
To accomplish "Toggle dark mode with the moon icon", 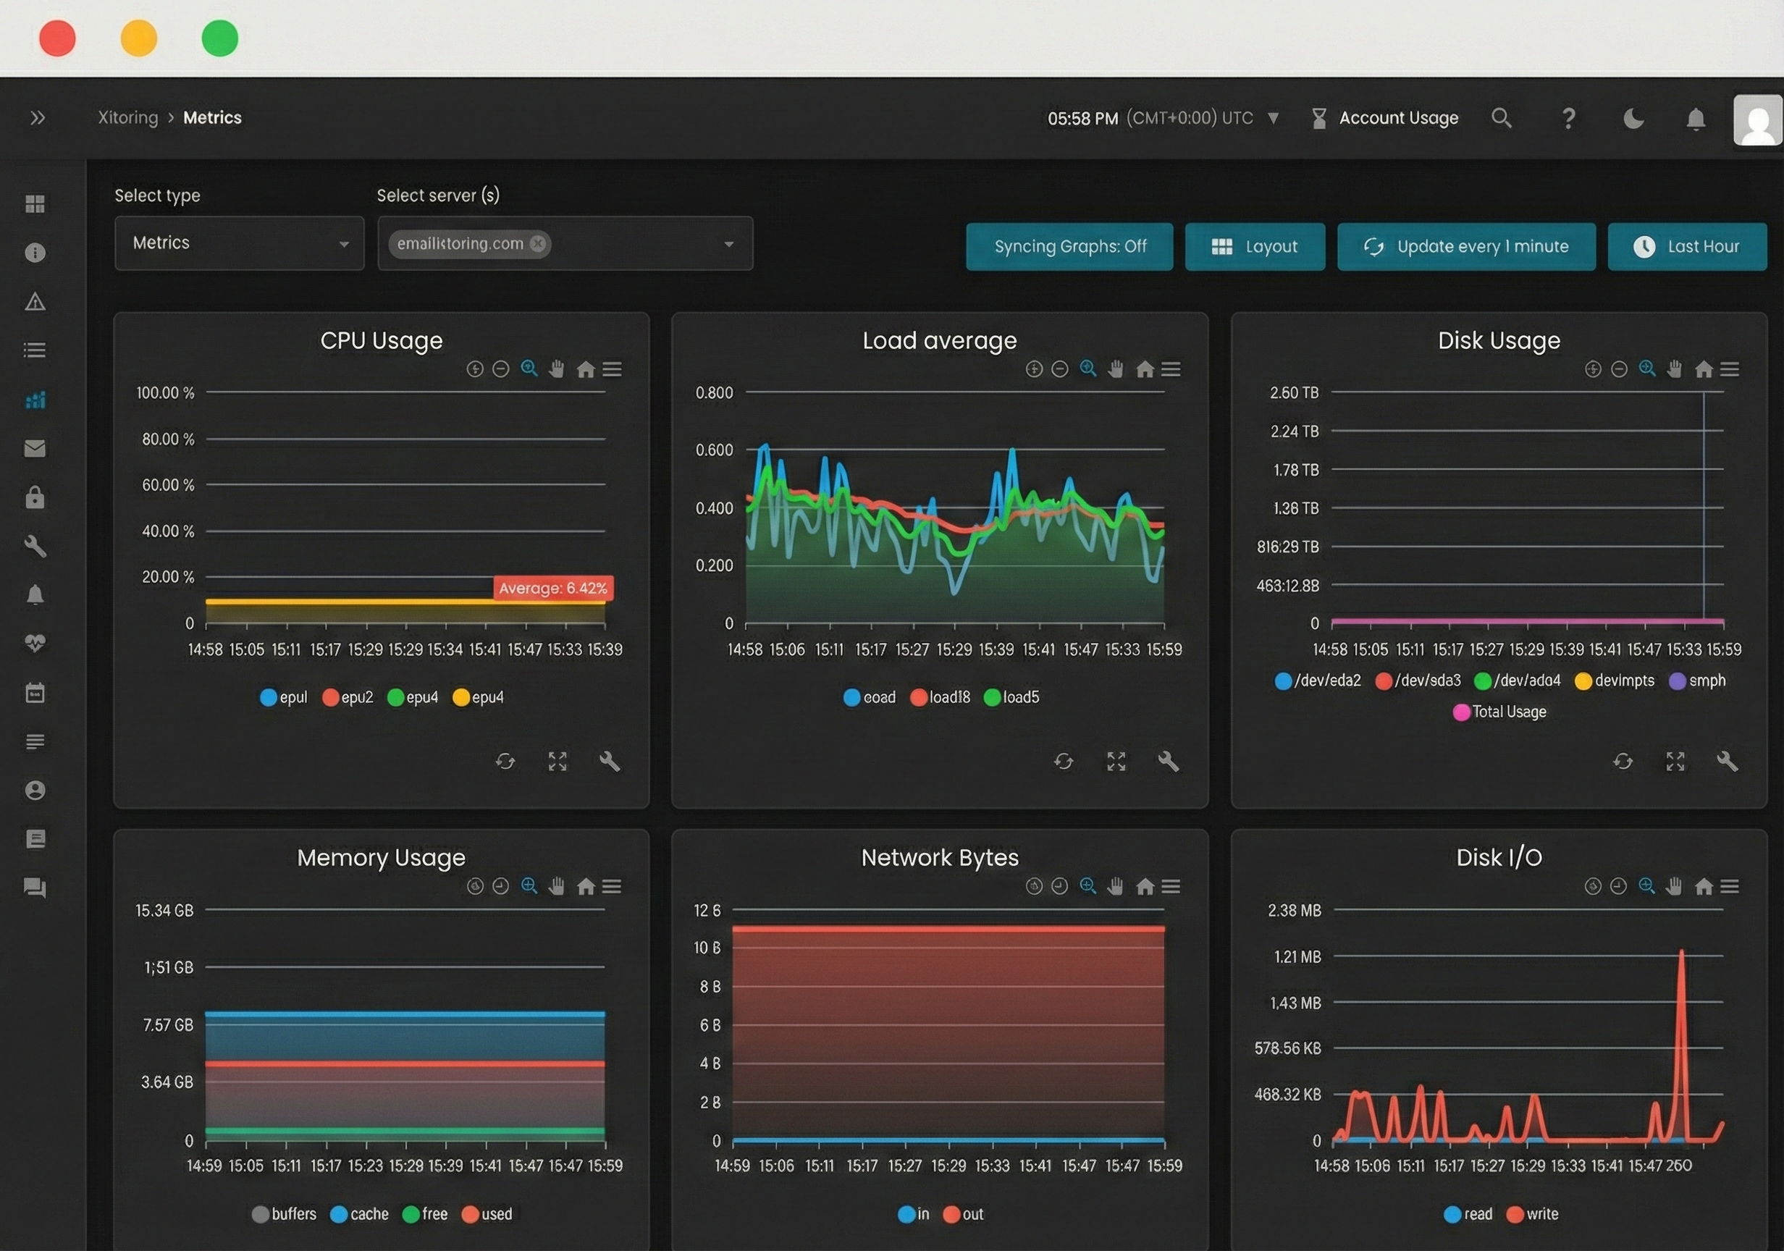I will click(x=1633, y=118).
